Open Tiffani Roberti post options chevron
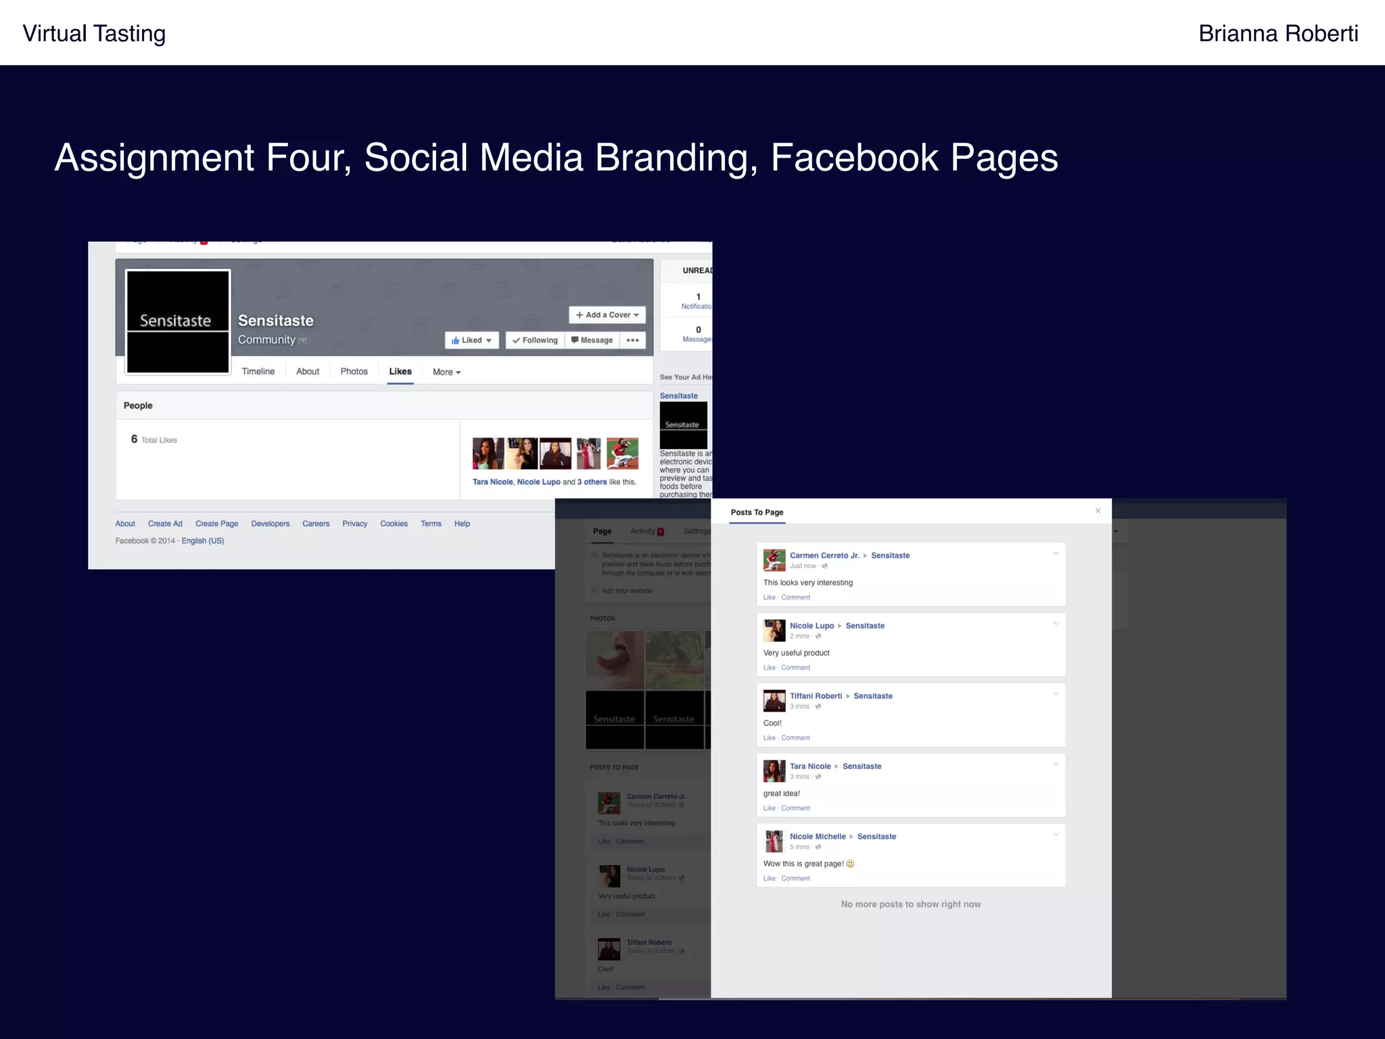This screenshot has width=1385, height=1039. 1056,694
